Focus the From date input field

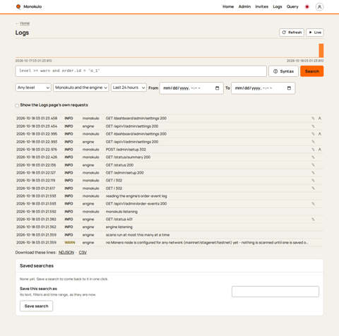coord(191,88)
